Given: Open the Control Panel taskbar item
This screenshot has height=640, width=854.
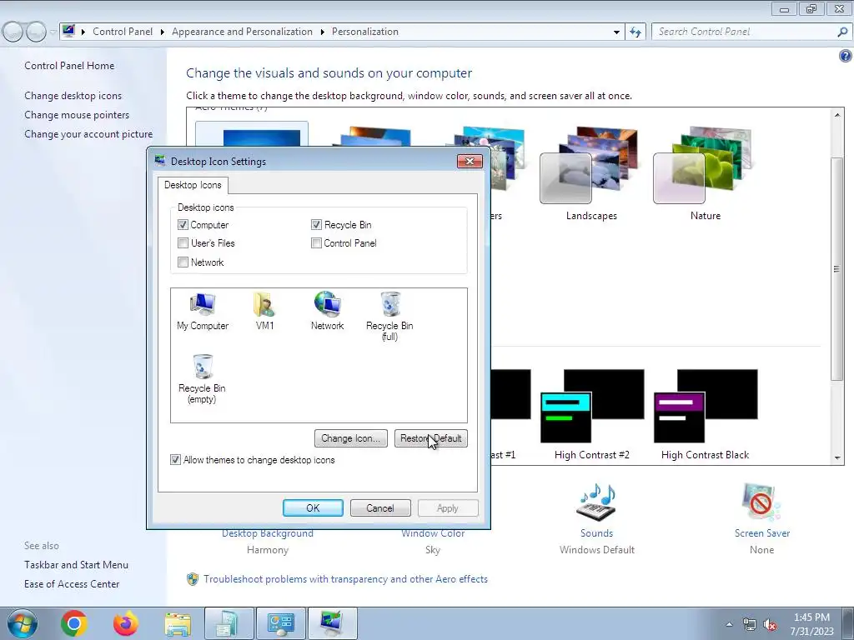Looking at the screenshot, I should (x=281, y=623).
